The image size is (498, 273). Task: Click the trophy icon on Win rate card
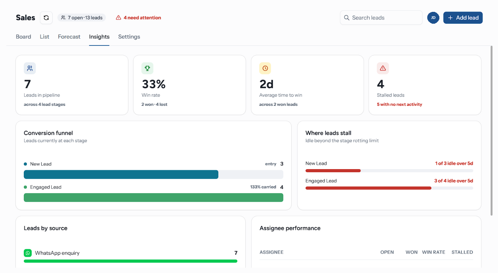coord(147,68)
